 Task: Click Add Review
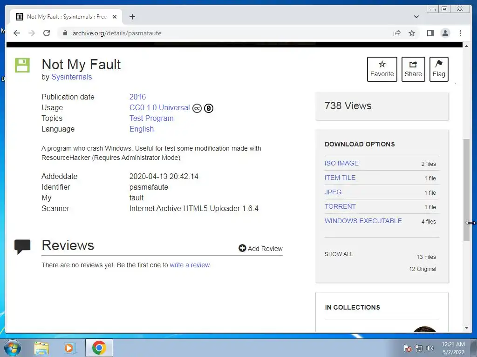coord(260,249)
